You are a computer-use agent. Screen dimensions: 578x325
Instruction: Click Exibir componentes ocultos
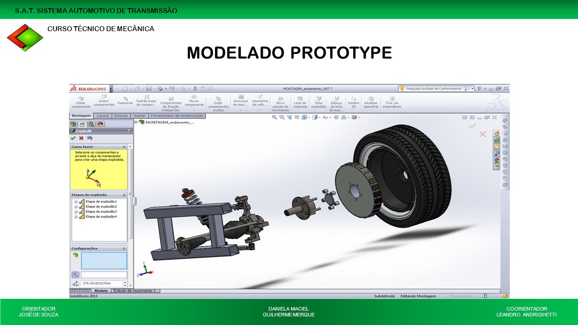coord(218,104)
